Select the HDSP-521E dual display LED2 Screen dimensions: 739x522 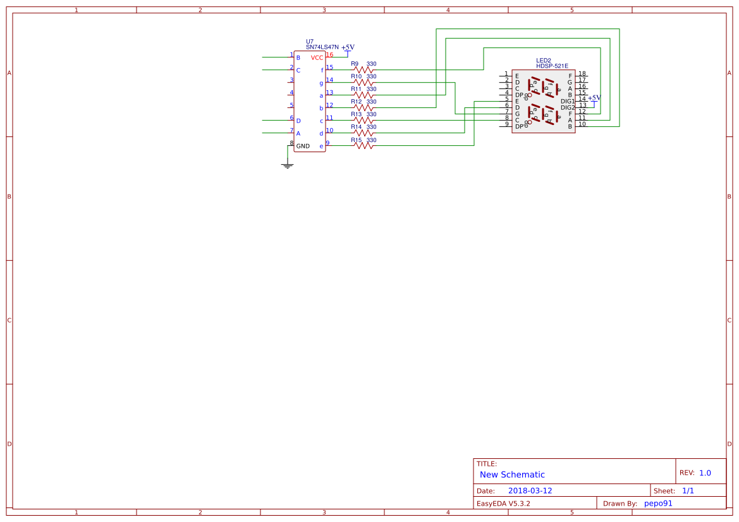point(544,101)
